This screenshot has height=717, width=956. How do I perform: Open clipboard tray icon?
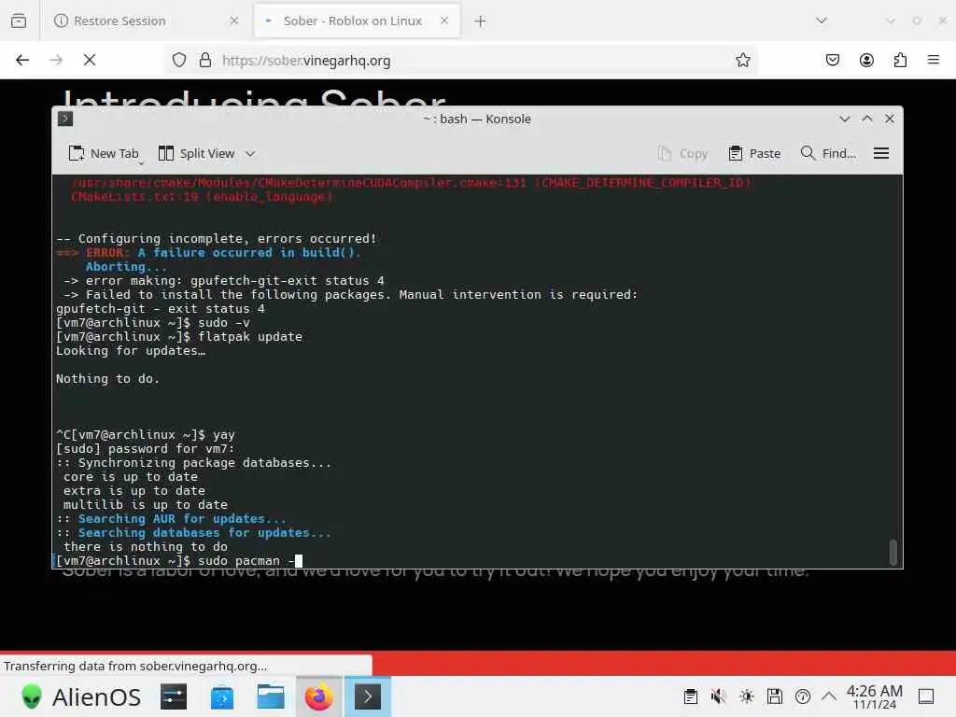(690, 696)
